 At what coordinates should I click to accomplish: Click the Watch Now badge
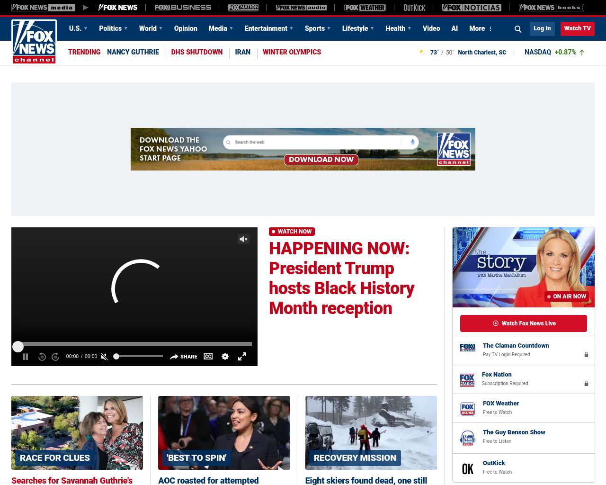(292, 232)
